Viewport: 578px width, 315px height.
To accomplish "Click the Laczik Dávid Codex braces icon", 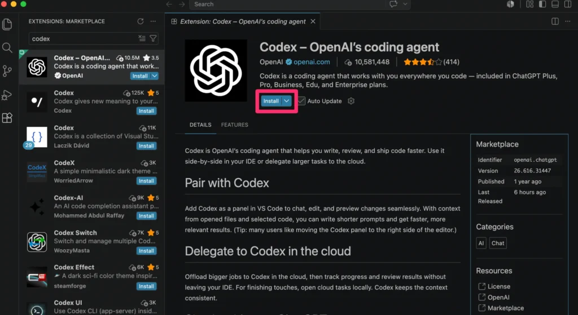I will point(37,137).
